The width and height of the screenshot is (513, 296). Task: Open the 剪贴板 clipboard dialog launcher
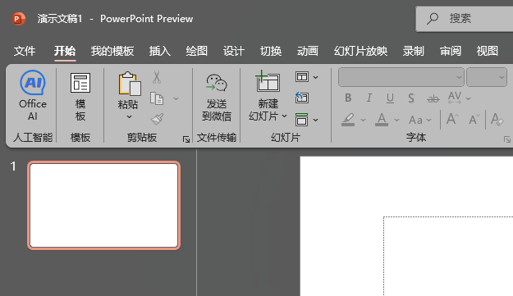(186, 139)
